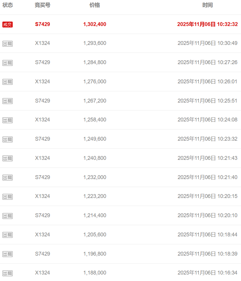Click the 状态 column header
The height and width of the screenshot is (281, 241).
(x=8, y=5)
